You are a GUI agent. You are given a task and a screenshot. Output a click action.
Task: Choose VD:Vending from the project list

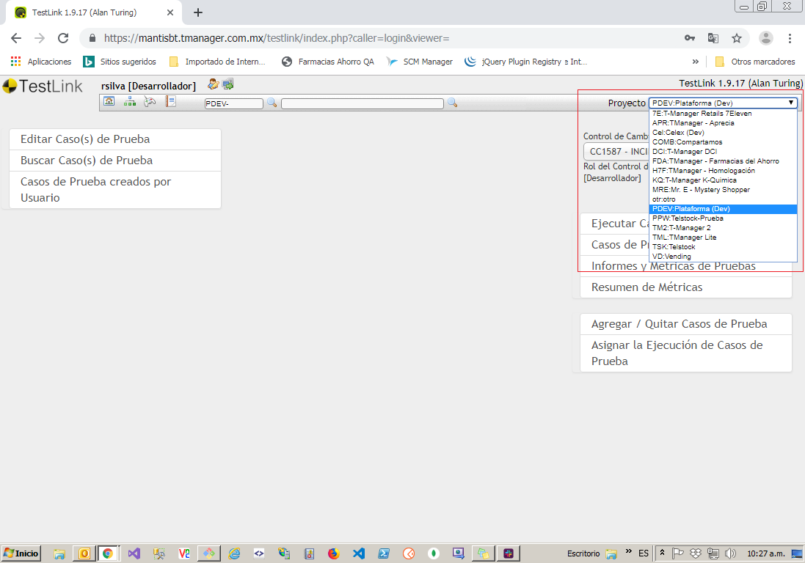coord(723,257)
